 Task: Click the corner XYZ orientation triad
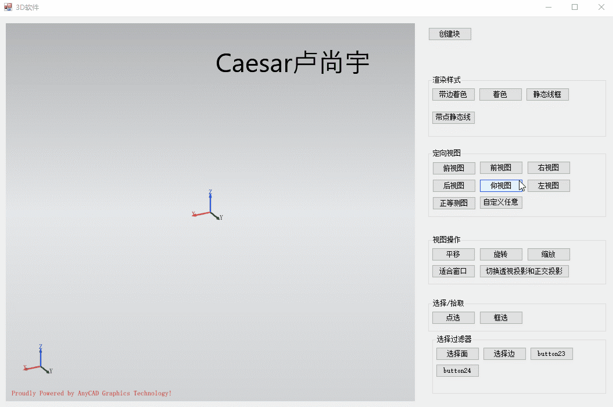click(x=38, y=359)
